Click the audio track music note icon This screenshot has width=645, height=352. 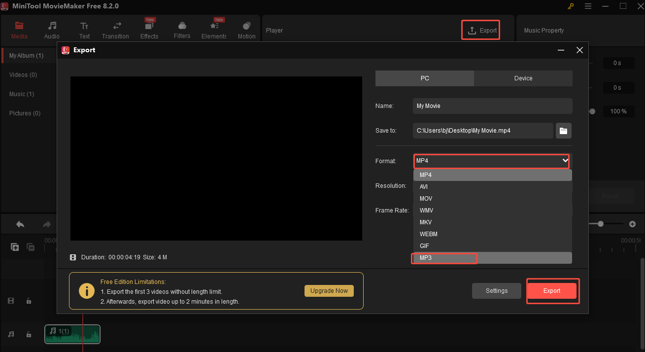11,335
